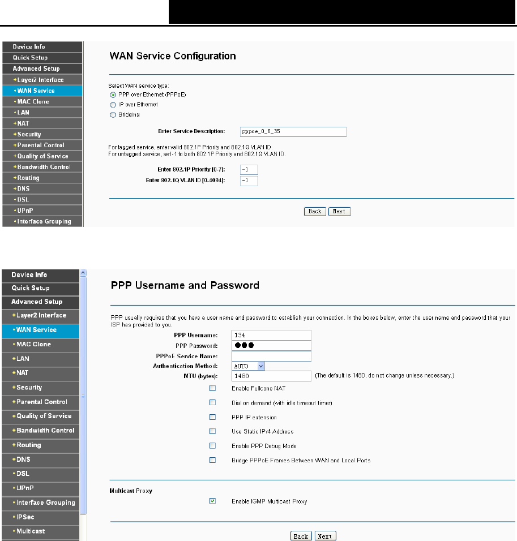Viewport: 517px width, 541px height.
Task: Select IP over Ethernet service type
Action: pos(113,105)
